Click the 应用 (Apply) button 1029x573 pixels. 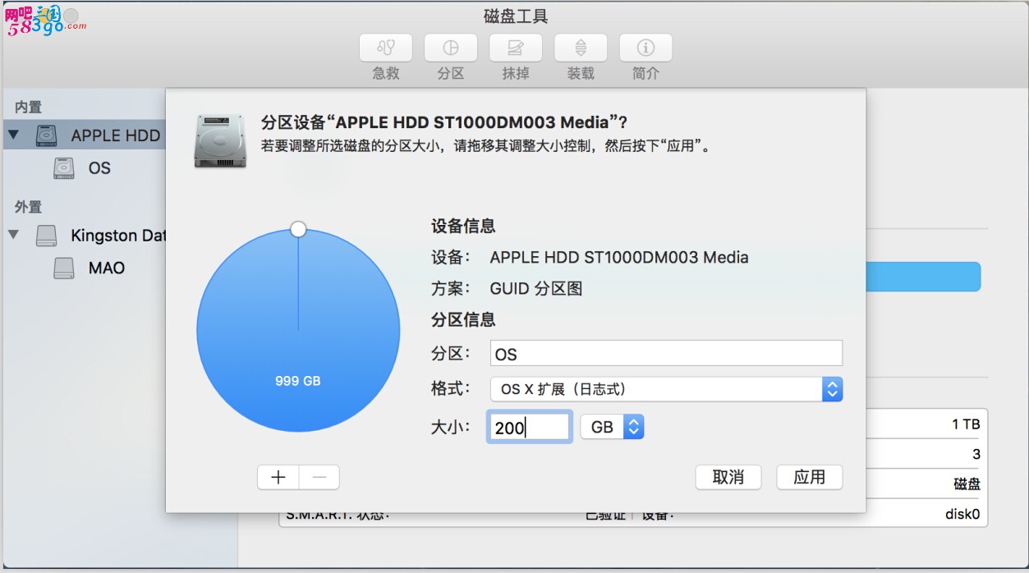pyautogui.click(x=810, y=477)
